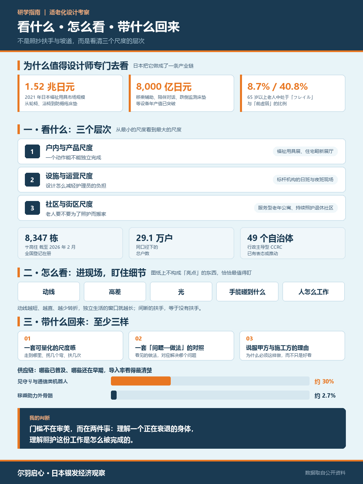Click the subtitle 不是照抄扶手与坡道
The width and height of the screenshot is (363, 484).
(x=81, y=41)
